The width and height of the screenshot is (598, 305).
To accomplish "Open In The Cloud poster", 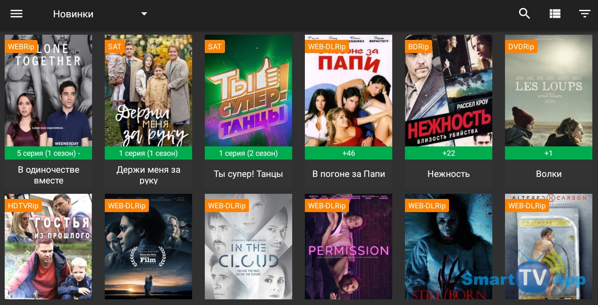I will (249, 247).
